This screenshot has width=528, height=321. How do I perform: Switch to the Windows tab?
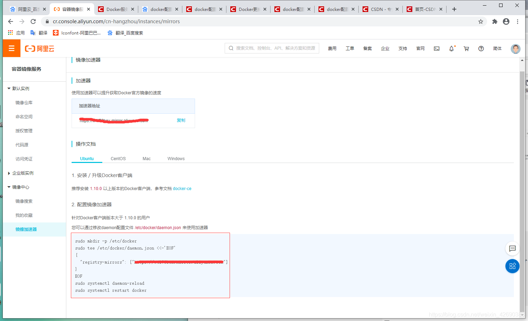(x=176, y=159)
